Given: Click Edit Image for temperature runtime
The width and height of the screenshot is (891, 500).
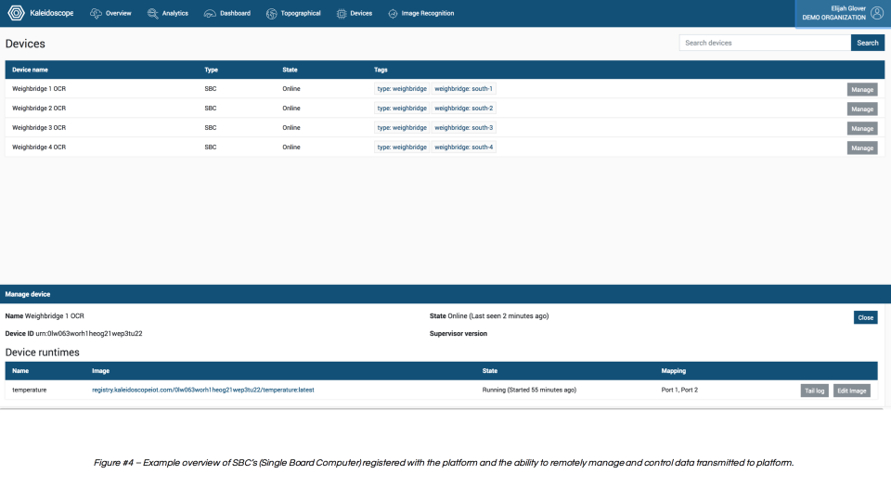Looking at the screenshot, I should (x=852, y=391).
